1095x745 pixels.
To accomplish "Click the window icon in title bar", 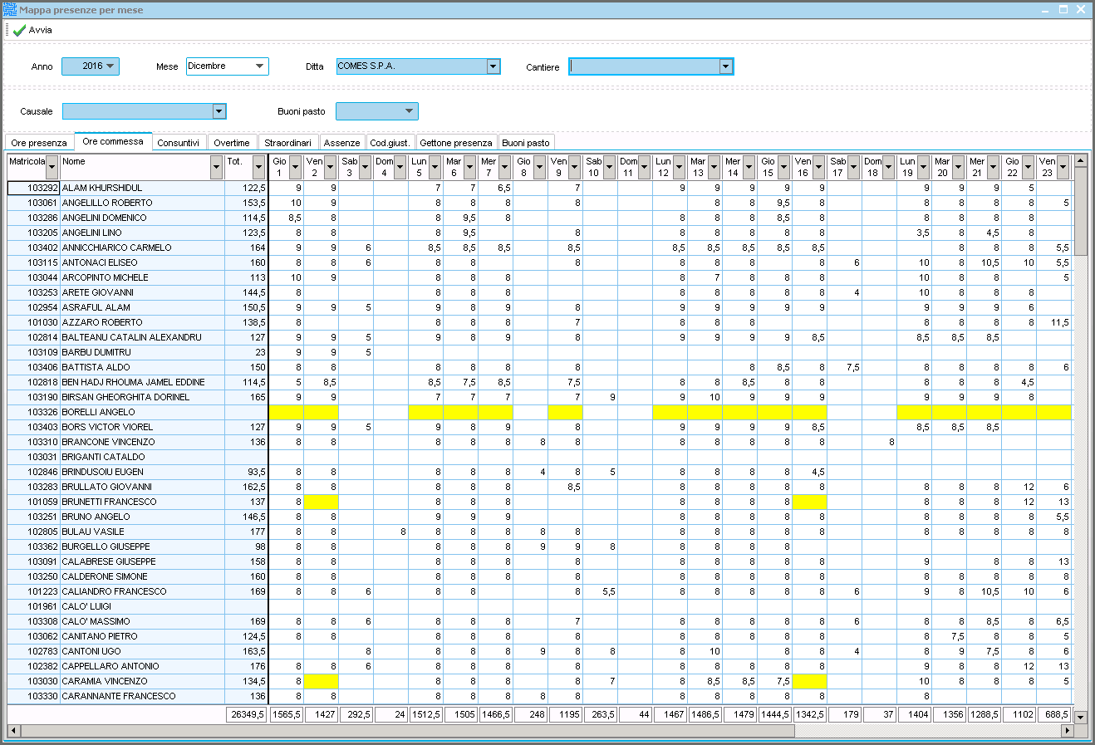I will (x=10, y=10).
